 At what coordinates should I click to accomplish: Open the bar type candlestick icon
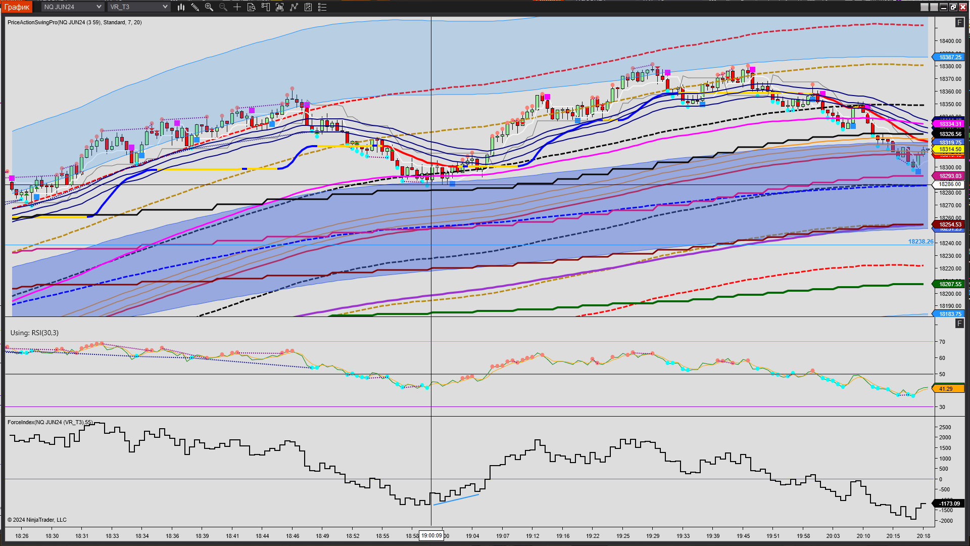181,7
